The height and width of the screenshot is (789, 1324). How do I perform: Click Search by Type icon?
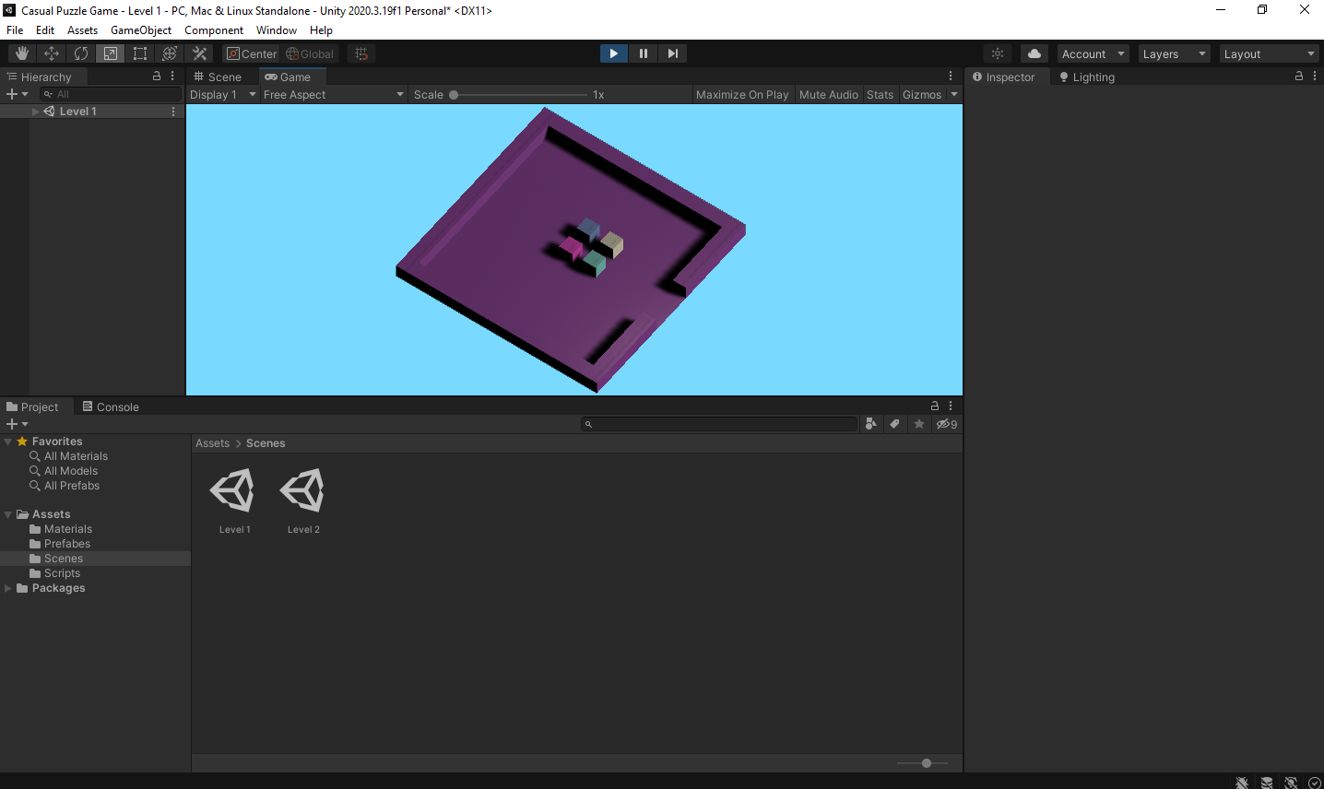pyautogui.click(x=870, y=424)
